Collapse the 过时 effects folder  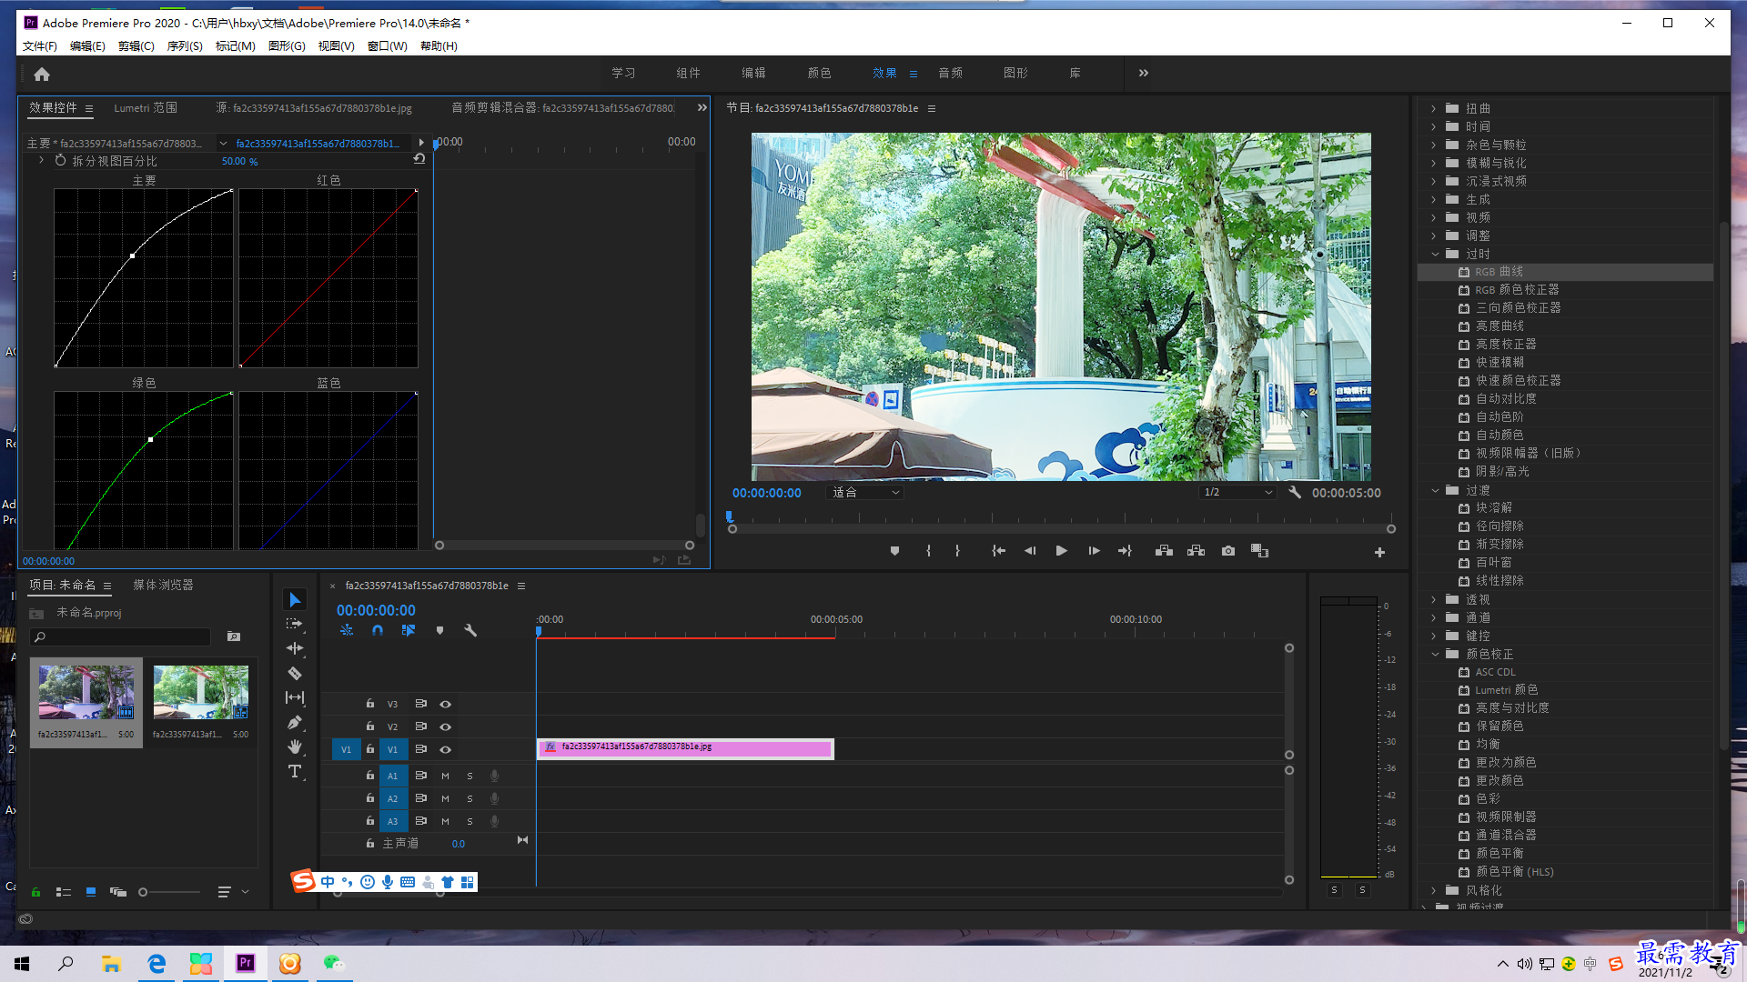click(1435, 254)
